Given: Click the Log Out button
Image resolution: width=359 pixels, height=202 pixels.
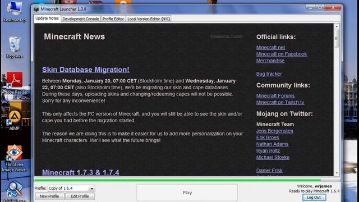Looking at the screenshot, I should tap(314, 197).
